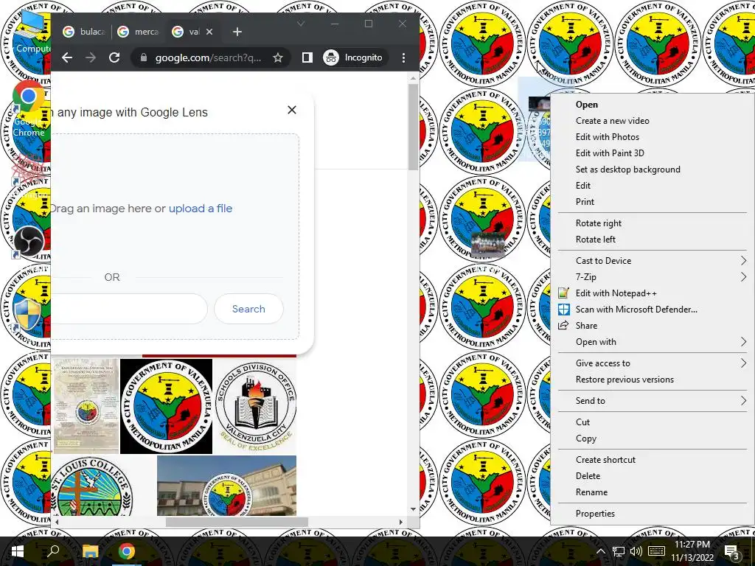The image size is (755, 566).
Task: Open the Windows Start menu
Action: pos(18,551)
